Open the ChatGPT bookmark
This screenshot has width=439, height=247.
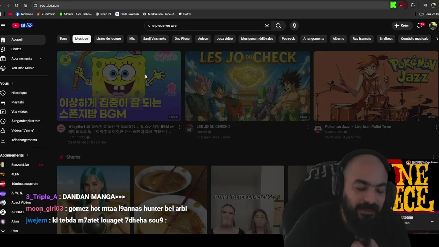[x=104, y=14]
